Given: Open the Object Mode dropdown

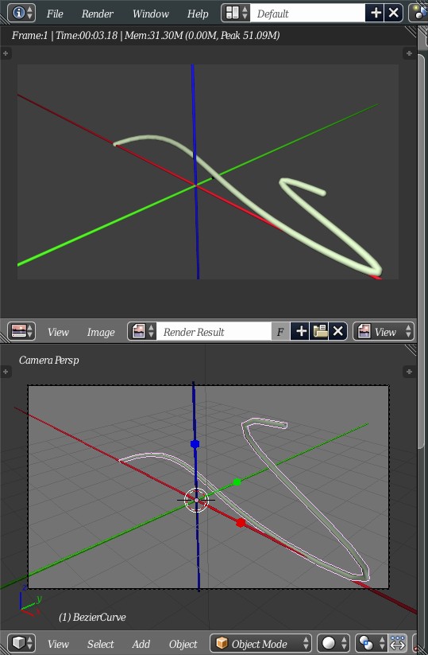Looking at the screenshot, I should 261,643.
